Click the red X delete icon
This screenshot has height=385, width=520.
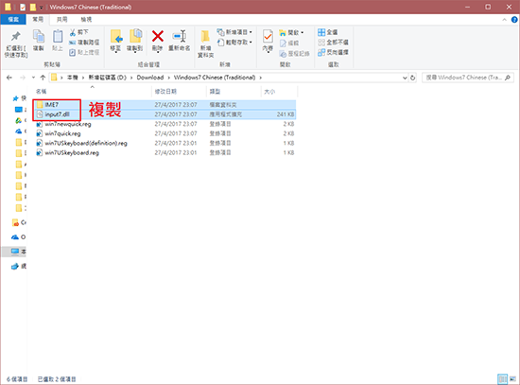[x=158, y=36]
